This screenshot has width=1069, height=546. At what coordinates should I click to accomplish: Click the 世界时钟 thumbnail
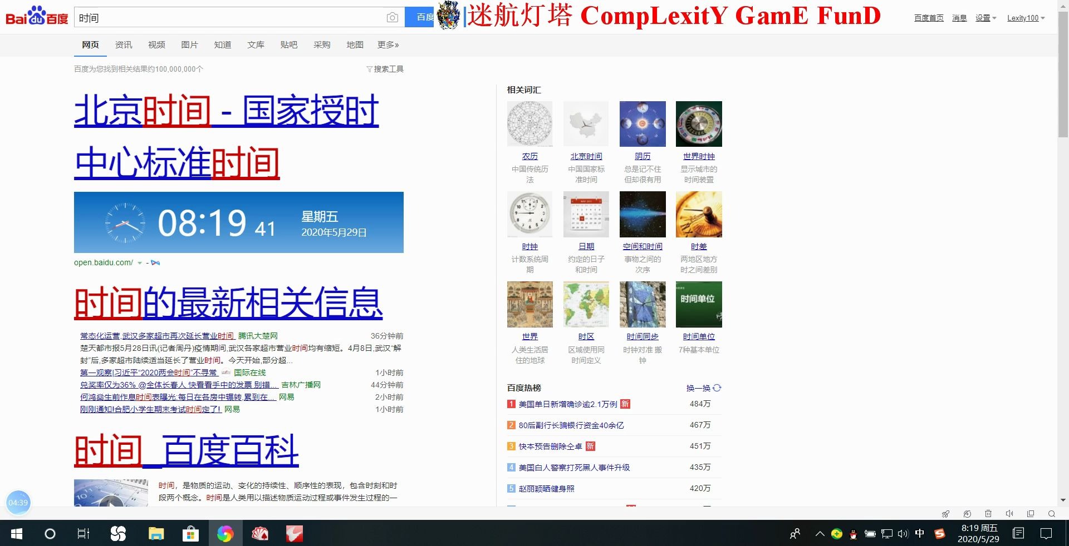point(699,124)
